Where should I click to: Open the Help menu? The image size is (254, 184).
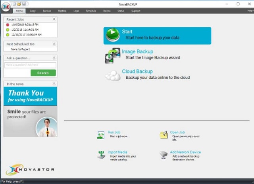point(250,11)
